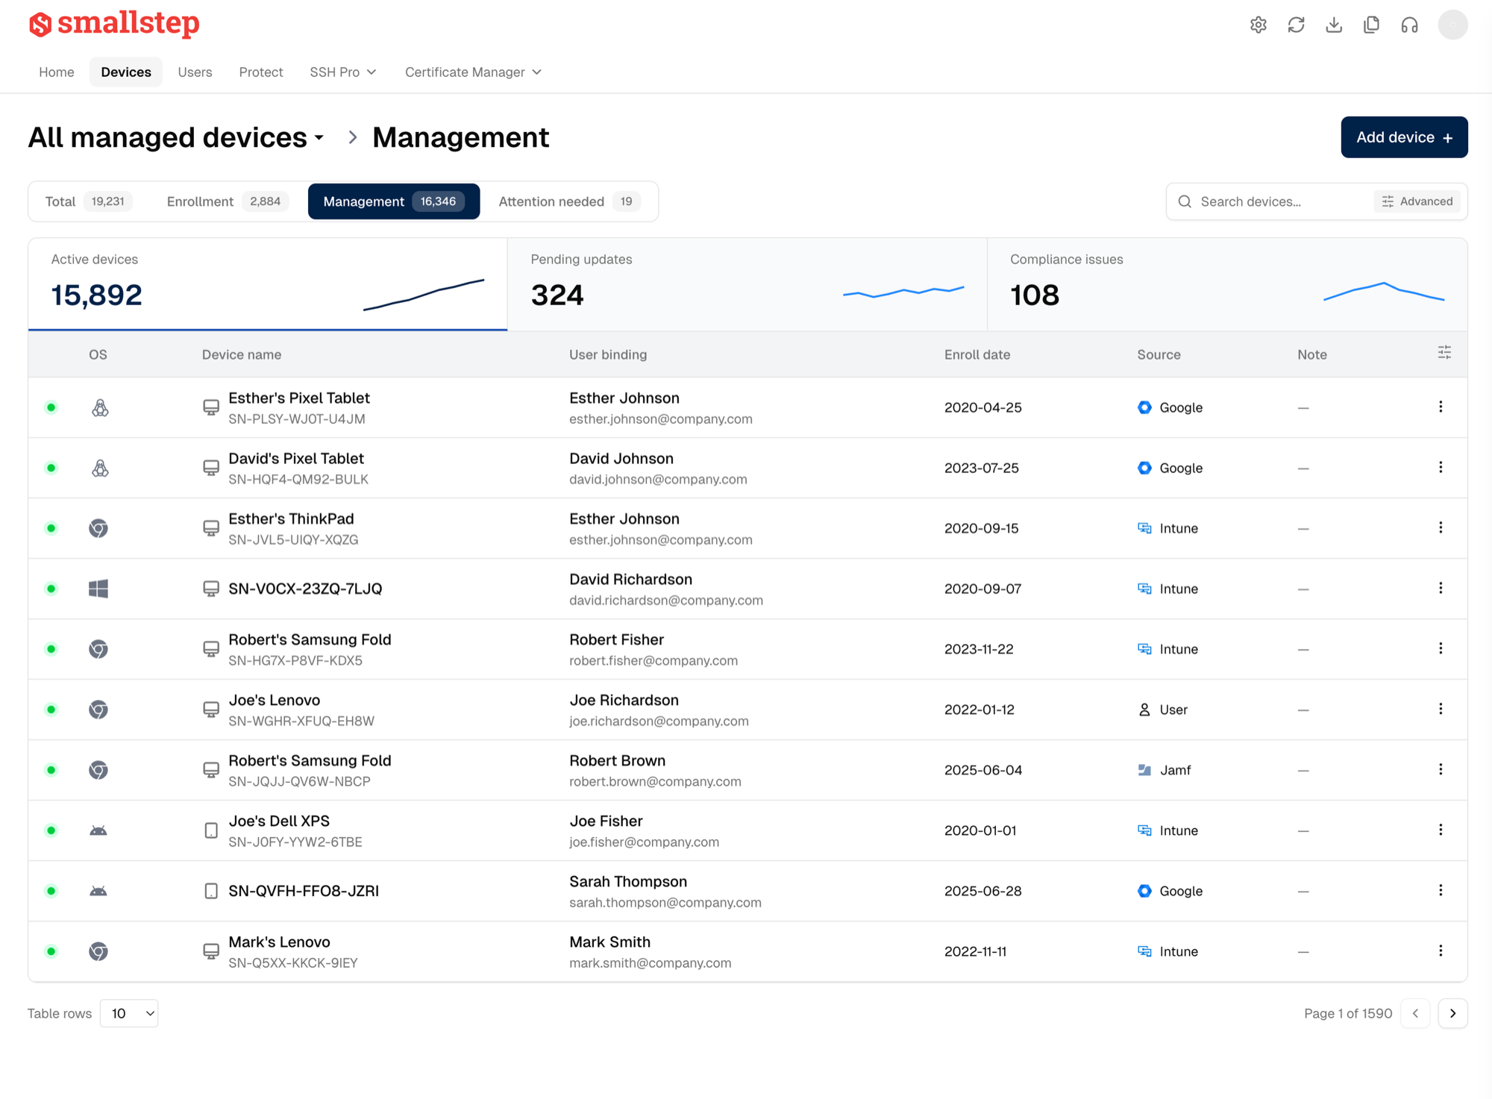Screen dimensions: 1492x1099
Task: Click the email robert.fisher@company.com
Action: pyautogui.click(x=653, y=661)
